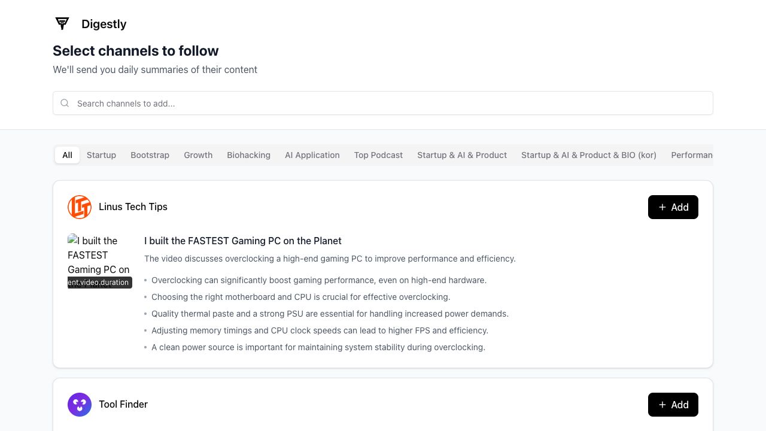Show the Biohacking category

248,155
